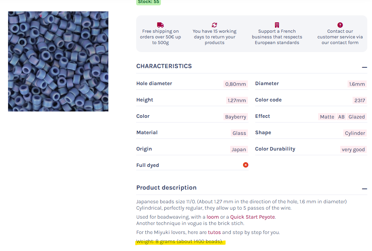Collapse the Product description section
Image resolution: width=372 pixels, height=251 pixels.
pyautogui.click(x=364, y=189)
